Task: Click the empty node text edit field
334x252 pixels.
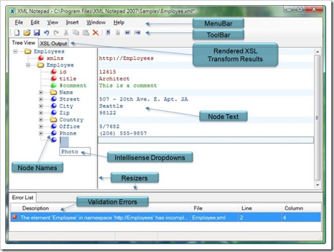Action: (x=205, y=140)
